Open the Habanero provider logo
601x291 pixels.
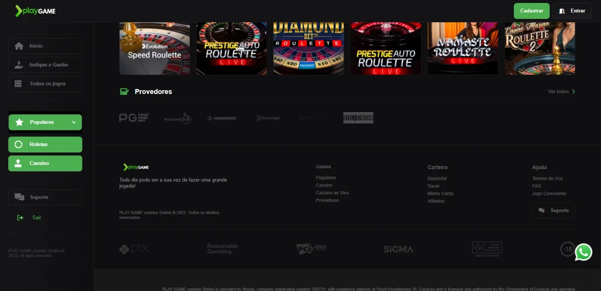pos(222,118)
